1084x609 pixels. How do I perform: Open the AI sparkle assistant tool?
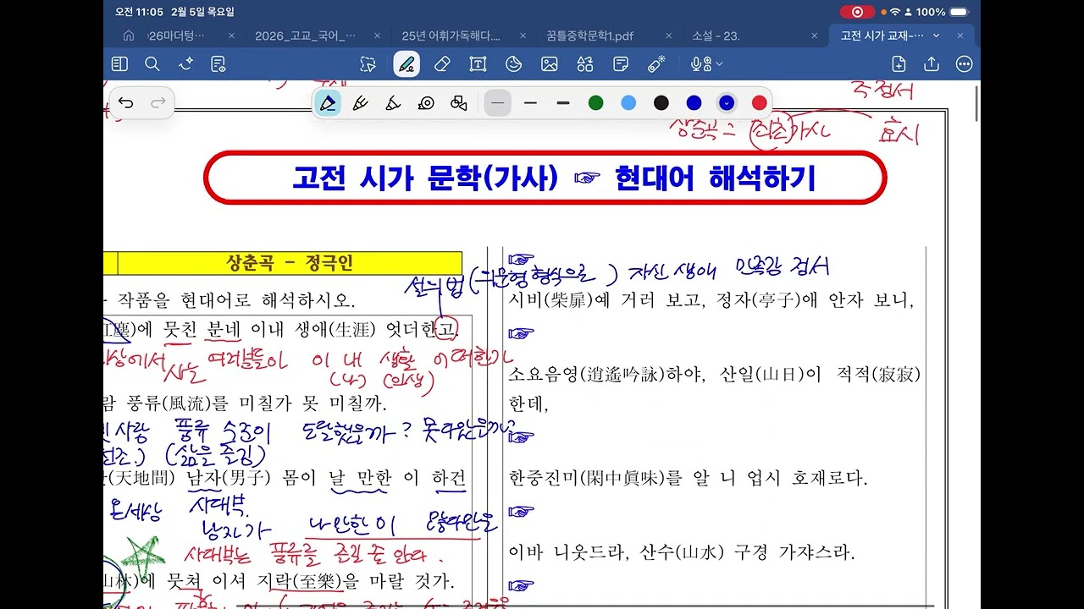pyautogui.click(x=185, y=64)
